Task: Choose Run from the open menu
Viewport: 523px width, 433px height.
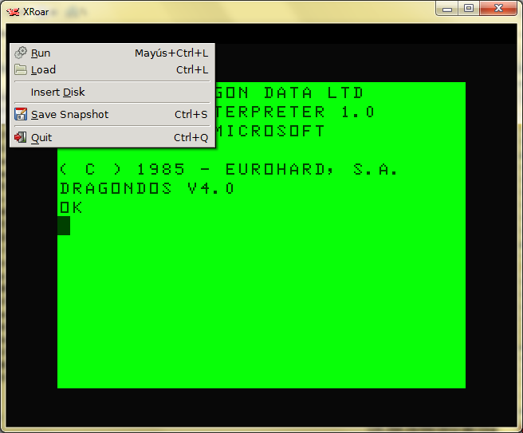Action: pos(41,53)
